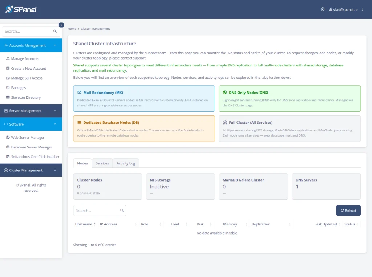The width and height of the screenshot is (372, 277).
Task: Click the NFS Storage Inactive card
Action: pos(181,186)
